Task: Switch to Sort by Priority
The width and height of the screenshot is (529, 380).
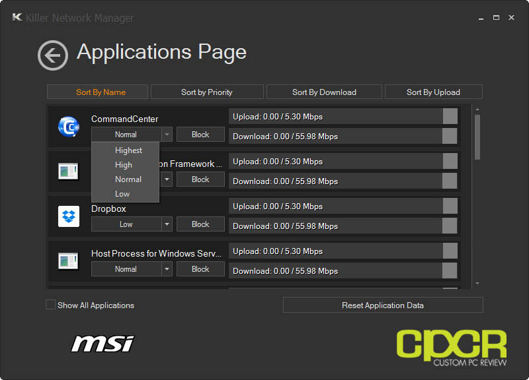Action: pyautogui.click(x=207, y=92)
